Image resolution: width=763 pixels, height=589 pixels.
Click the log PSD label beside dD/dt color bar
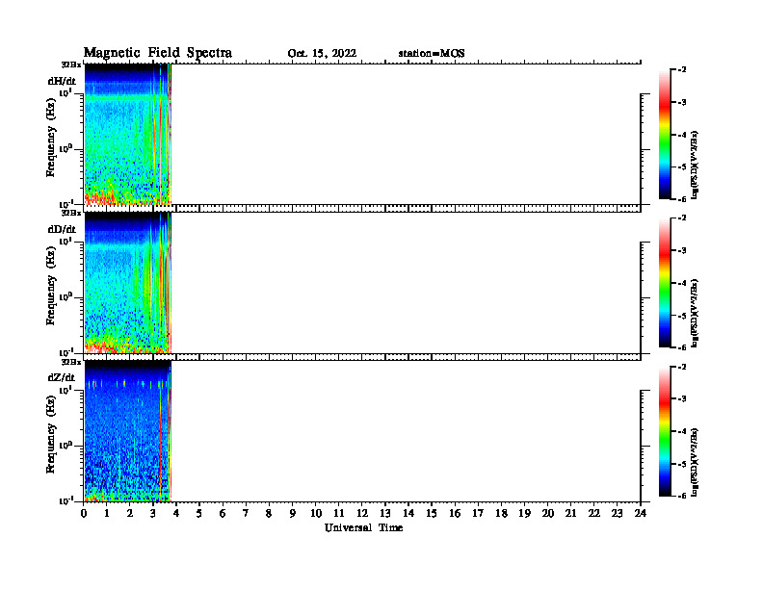click(x=696, y=313)
